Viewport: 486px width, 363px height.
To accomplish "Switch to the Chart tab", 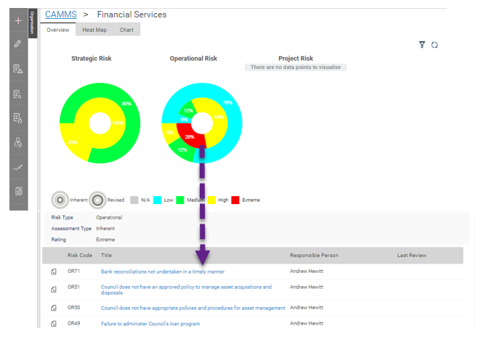I will (x=126, y=30).
